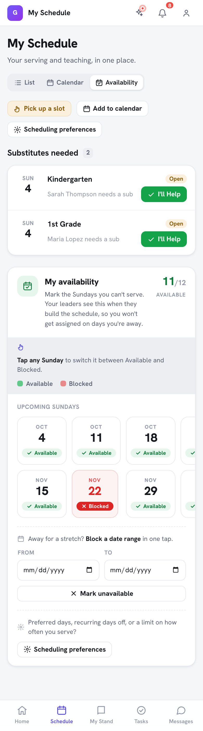Switch to the Calendar view tab
This screenshot has height=731, width=203.
point(65,82)
